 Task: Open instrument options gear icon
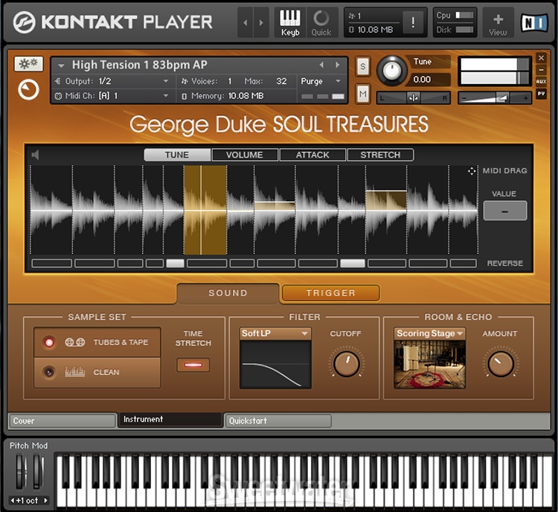[x=28, y=64]
